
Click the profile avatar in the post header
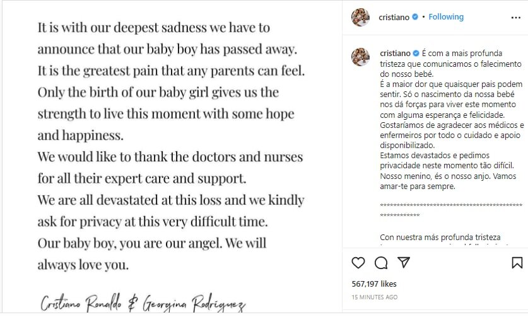(x=360, y=18)
